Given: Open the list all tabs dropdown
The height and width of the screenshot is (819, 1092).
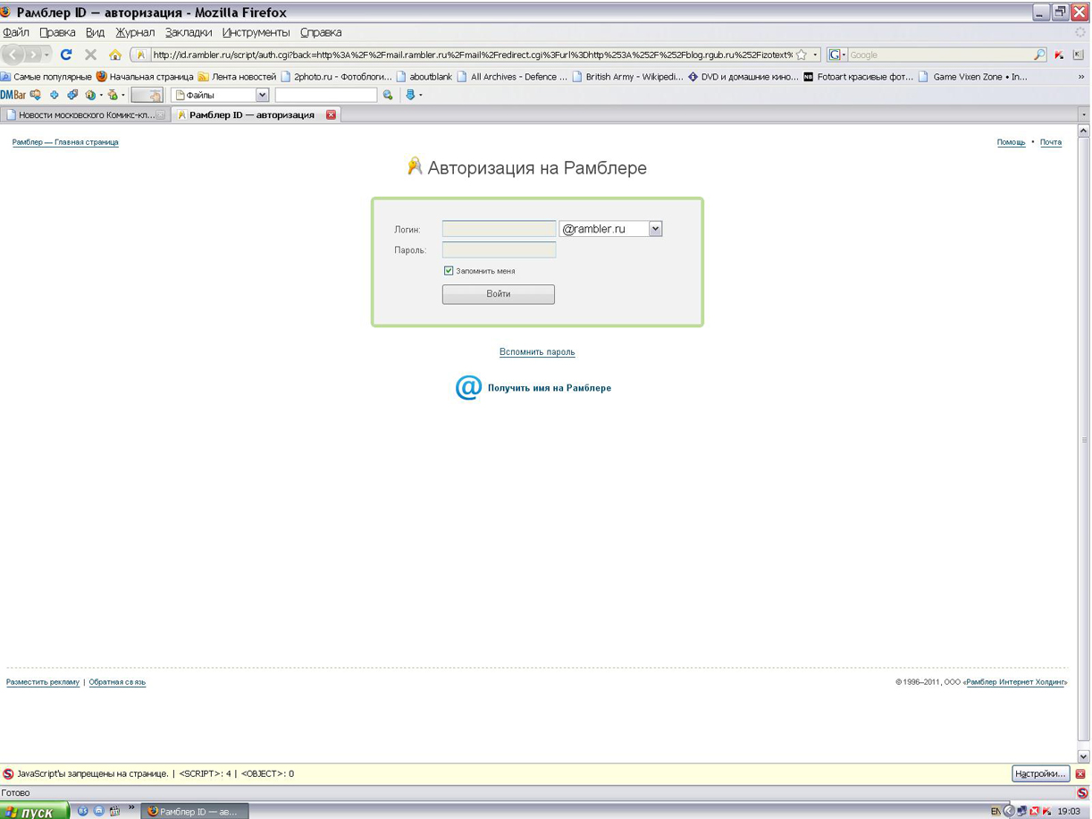Looking at the screenshot, I should click(x=1084, y=114).
